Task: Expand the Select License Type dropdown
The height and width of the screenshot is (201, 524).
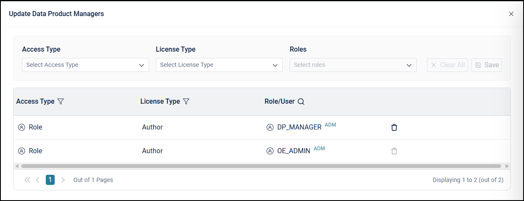Action: [x=219, y=65]
